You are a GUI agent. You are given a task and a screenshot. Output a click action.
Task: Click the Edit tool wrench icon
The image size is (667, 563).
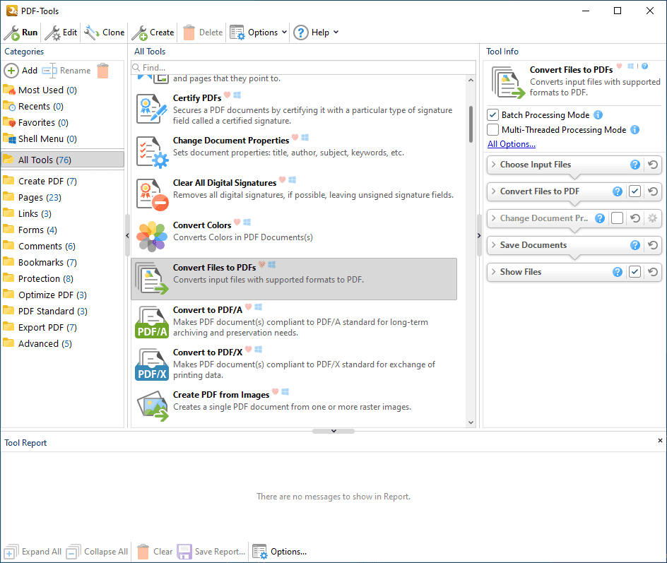[x=53, y=32]
